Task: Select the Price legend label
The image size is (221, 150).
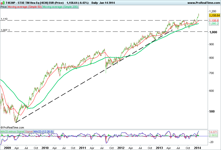Action: tap(4, 7)
